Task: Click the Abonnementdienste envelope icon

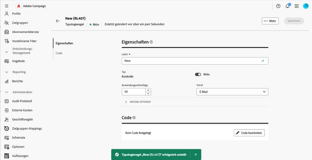Action: pos(7,32)
